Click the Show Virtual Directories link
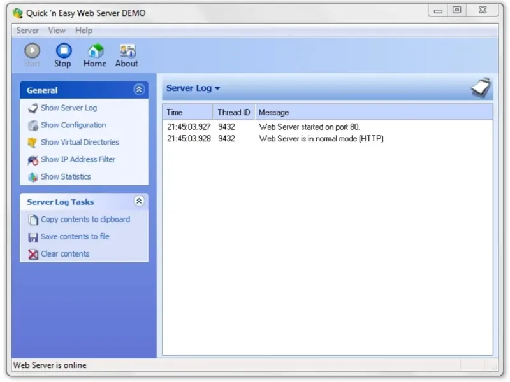Screen dimensions: 510x382 (x=80, y=142)
